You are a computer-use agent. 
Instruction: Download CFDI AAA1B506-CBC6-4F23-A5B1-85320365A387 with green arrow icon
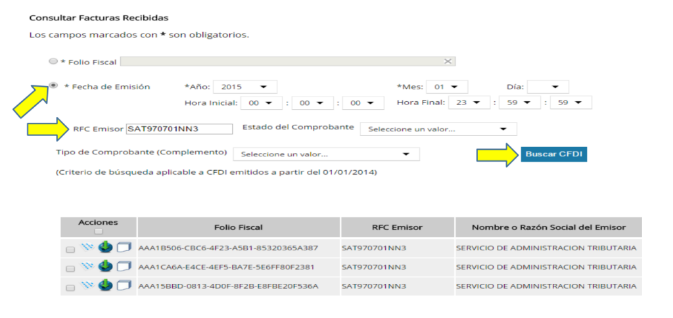point(105,247)
